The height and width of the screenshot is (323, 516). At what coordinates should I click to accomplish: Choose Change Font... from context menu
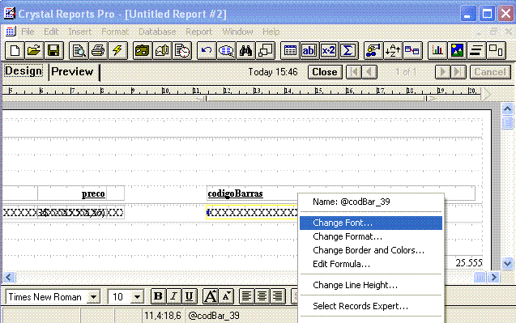tap(371, 223)
